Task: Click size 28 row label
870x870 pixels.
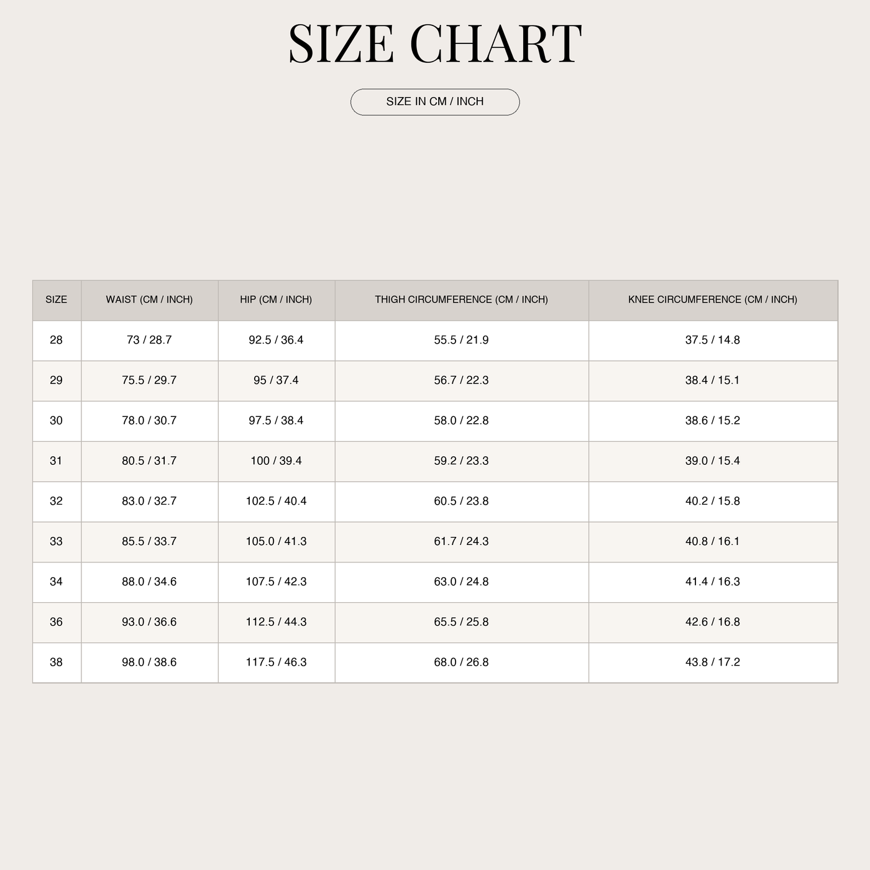Action: [57, 340]
